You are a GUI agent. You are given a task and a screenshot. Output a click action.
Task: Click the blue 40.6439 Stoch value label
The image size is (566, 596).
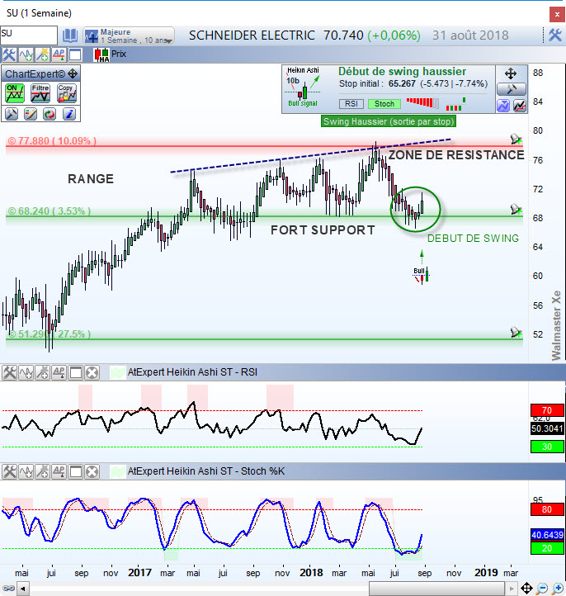coord(547,535)
